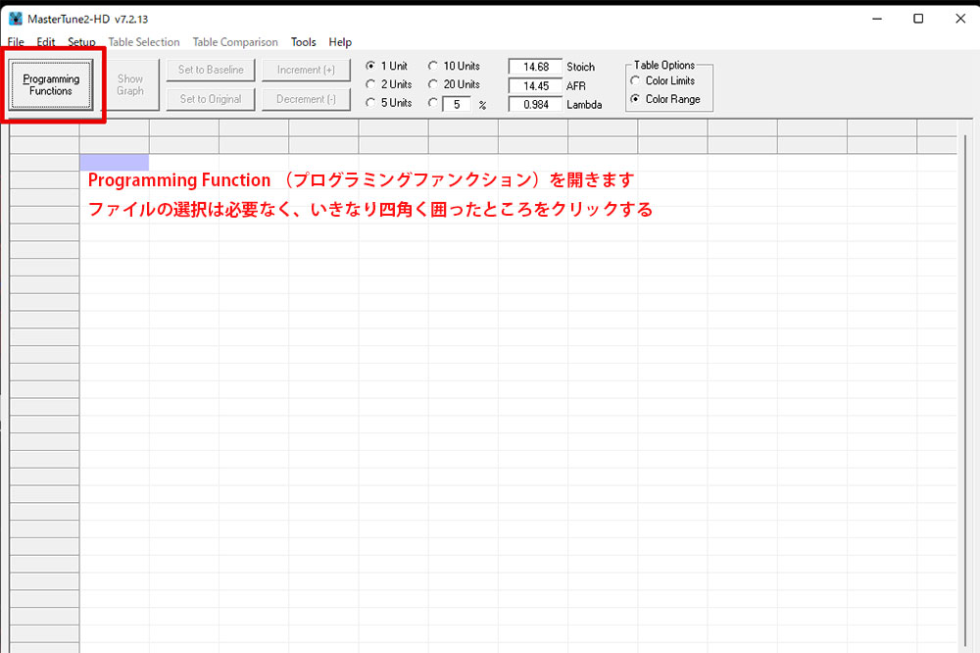Select the 1 Unit radio button

click(370, 67)
